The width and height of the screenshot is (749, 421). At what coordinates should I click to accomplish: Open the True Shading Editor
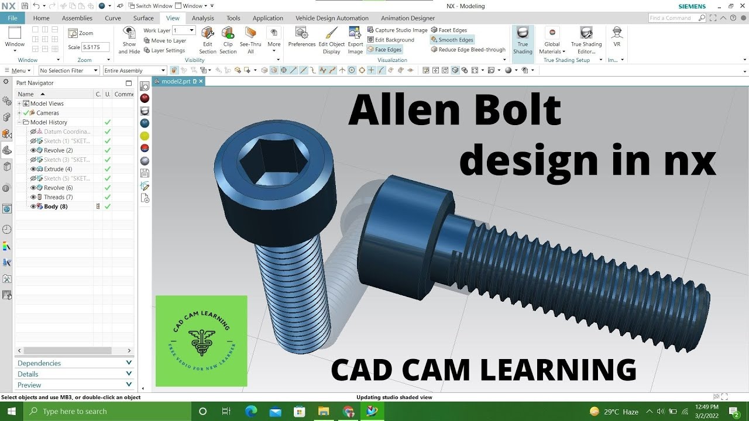click(x=586, y=40)
